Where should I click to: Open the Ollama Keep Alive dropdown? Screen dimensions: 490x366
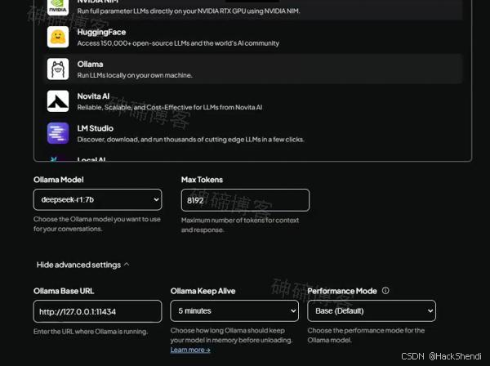click(234, 310)
